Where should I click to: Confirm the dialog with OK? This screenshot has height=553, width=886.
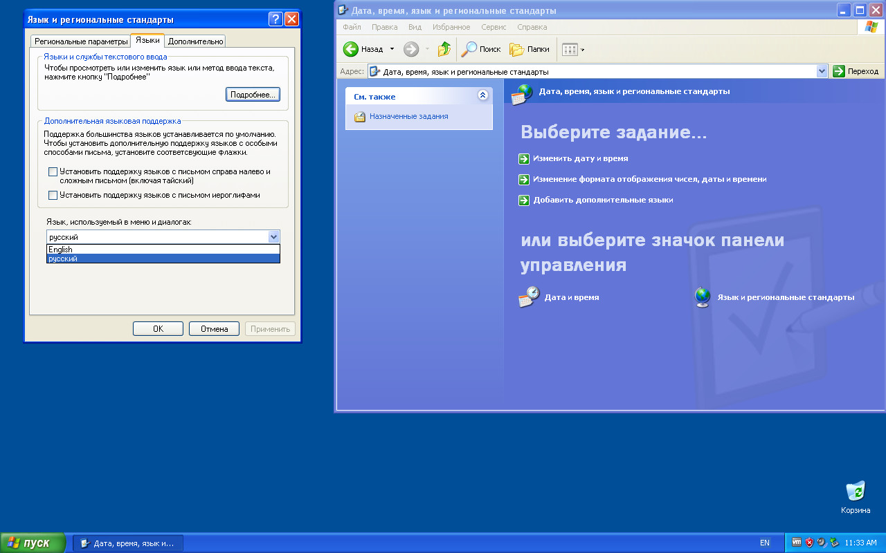(x=158, y=329)
